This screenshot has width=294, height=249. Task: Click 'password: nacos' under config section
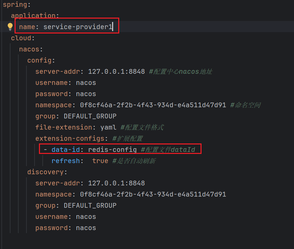coord(66,94)
